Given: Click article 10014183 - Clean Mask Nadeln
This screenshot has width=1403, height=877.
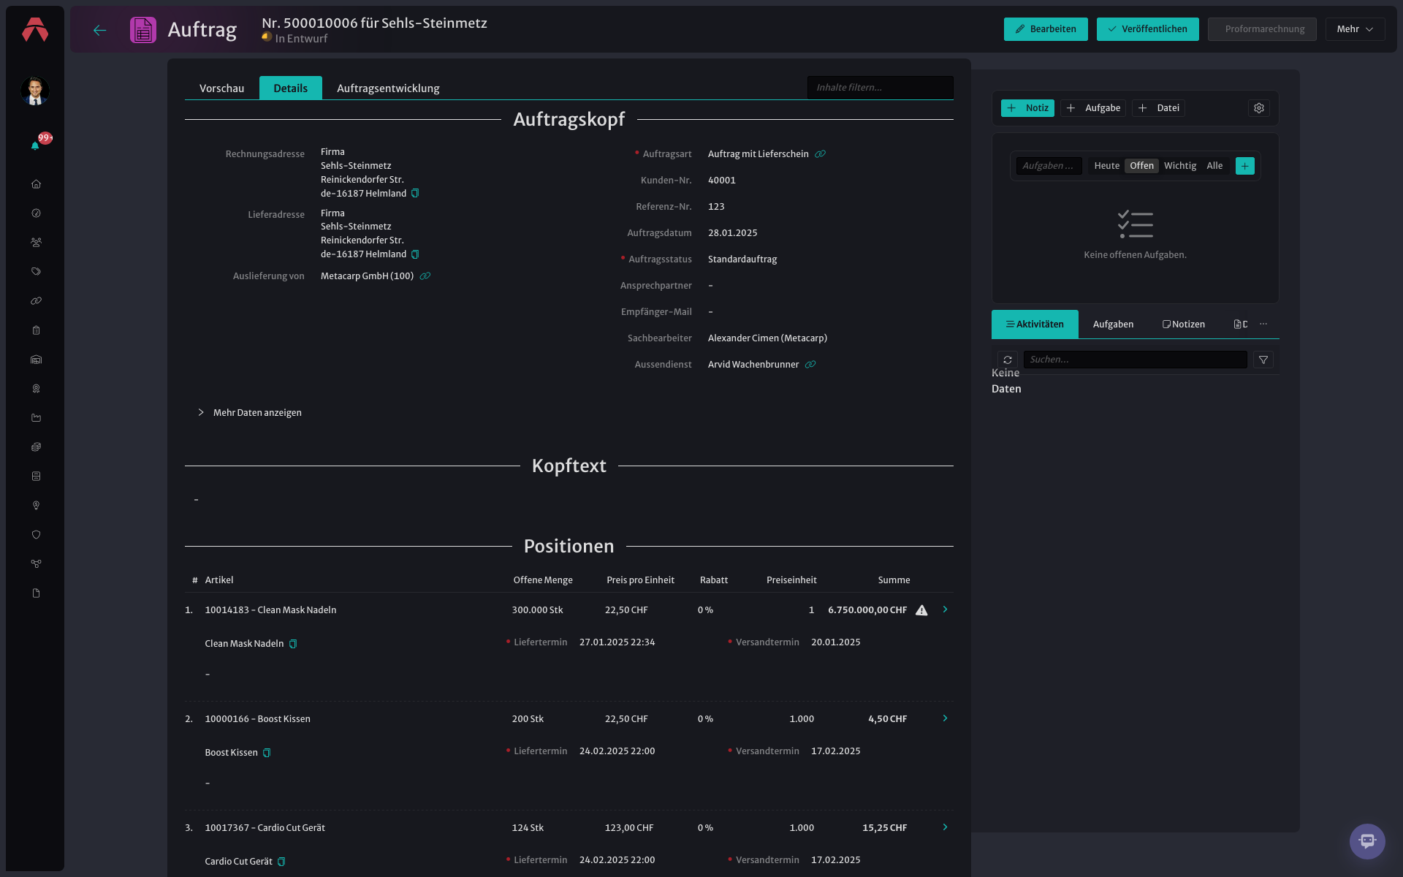Looking at the screenshot, I should point(270,610).
